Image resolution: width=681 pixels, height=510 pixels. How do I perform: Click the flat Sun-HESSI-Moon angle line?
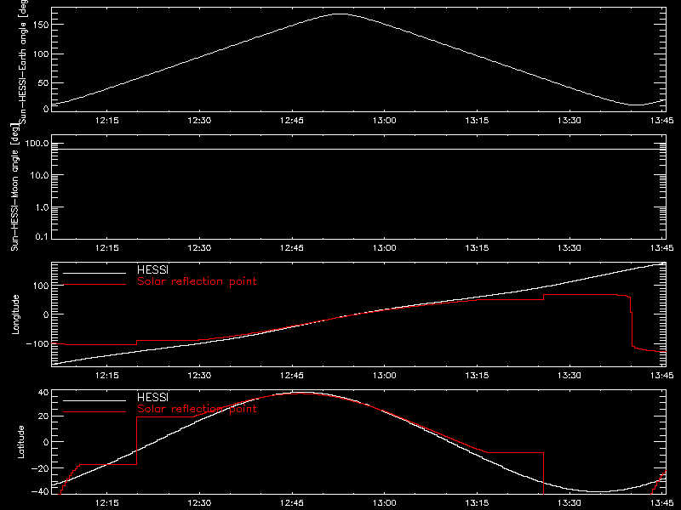point(358,150)
